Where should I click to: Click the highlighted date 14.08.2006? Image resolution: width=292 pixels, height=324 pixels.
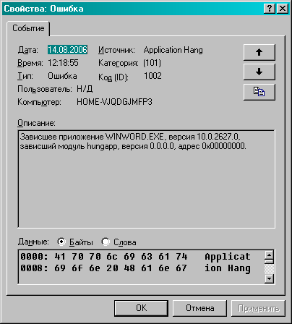(67, 50)
